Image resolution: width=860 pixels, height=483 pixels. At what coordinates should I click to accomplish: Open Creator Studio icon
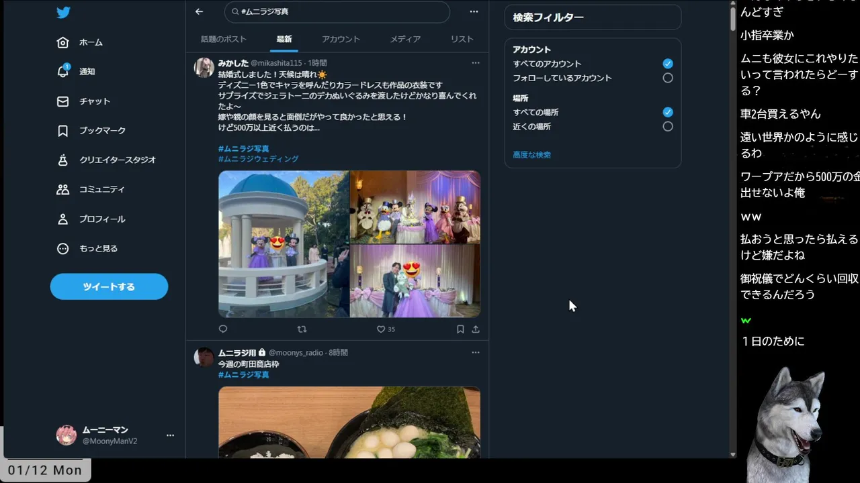(62, 160)
